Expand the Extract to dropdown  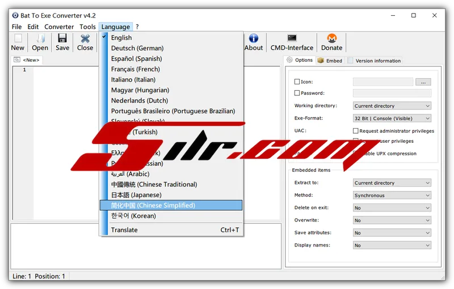[392, 182]
